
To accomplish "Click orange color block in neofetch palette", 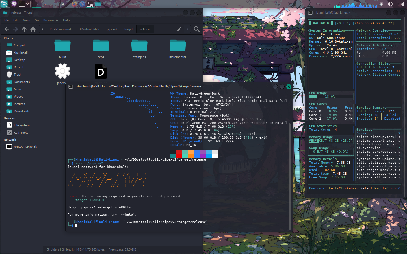I will point(191,154).
